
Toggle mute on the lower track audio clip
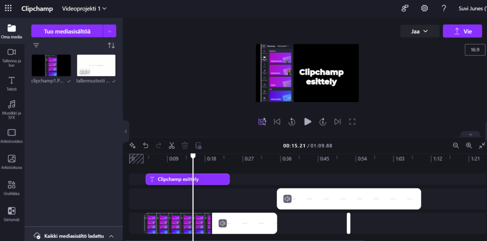click(x=223, y=223)
